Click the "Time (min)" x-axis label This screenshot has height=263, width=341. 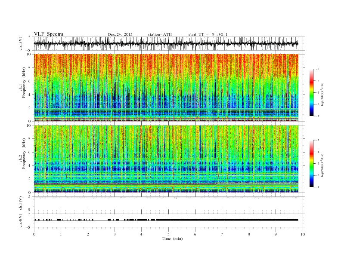click(x=172, y=239)
